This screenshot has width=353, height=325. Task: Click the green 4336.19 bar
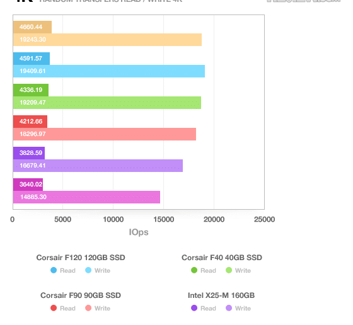point(31,90)
